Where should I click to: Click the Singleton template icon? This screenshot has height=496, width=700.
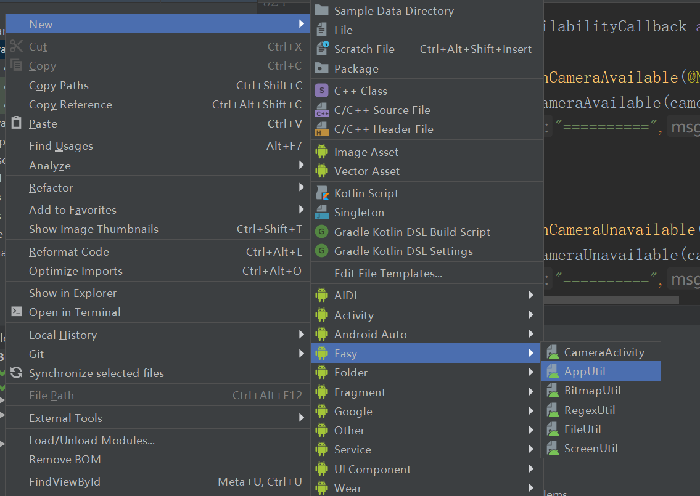pos(322,213)
